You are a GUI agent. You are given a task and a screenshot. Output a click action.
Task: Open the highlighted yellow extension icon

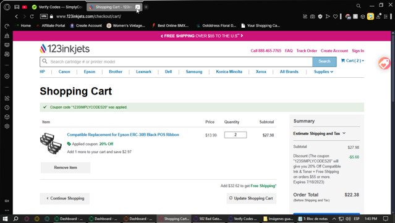(x=370, y=16)
